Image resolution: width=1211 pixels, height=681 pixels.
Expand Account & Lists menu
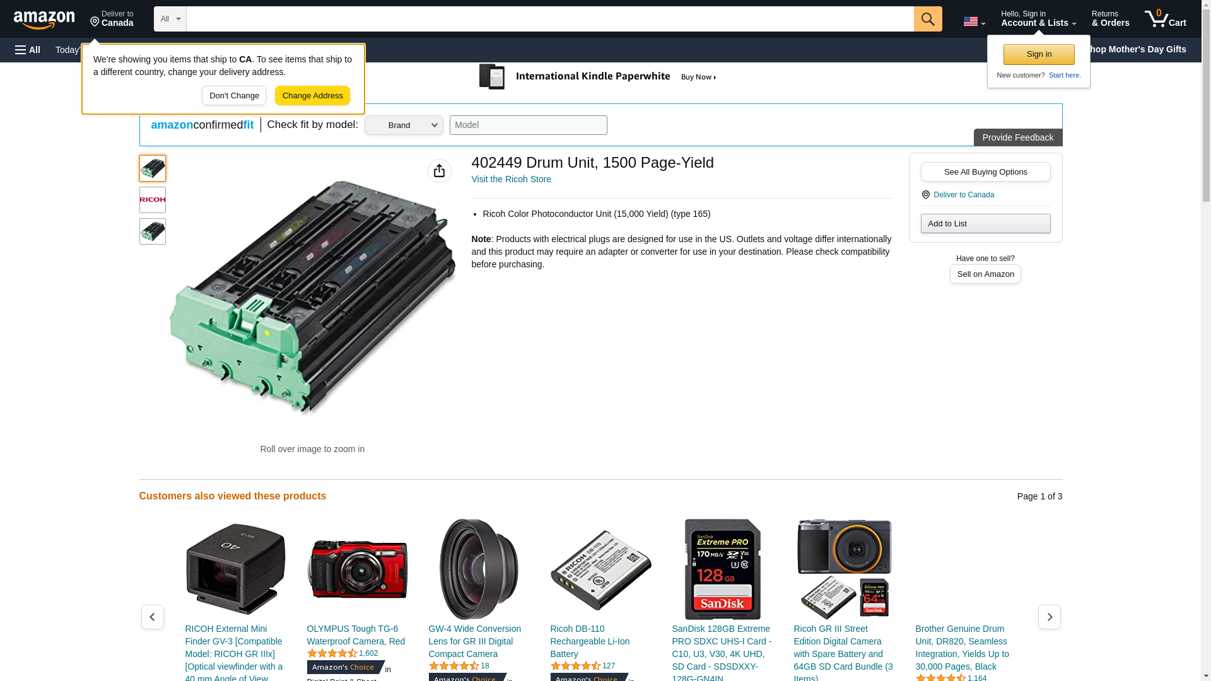(x=1038, y=18)
